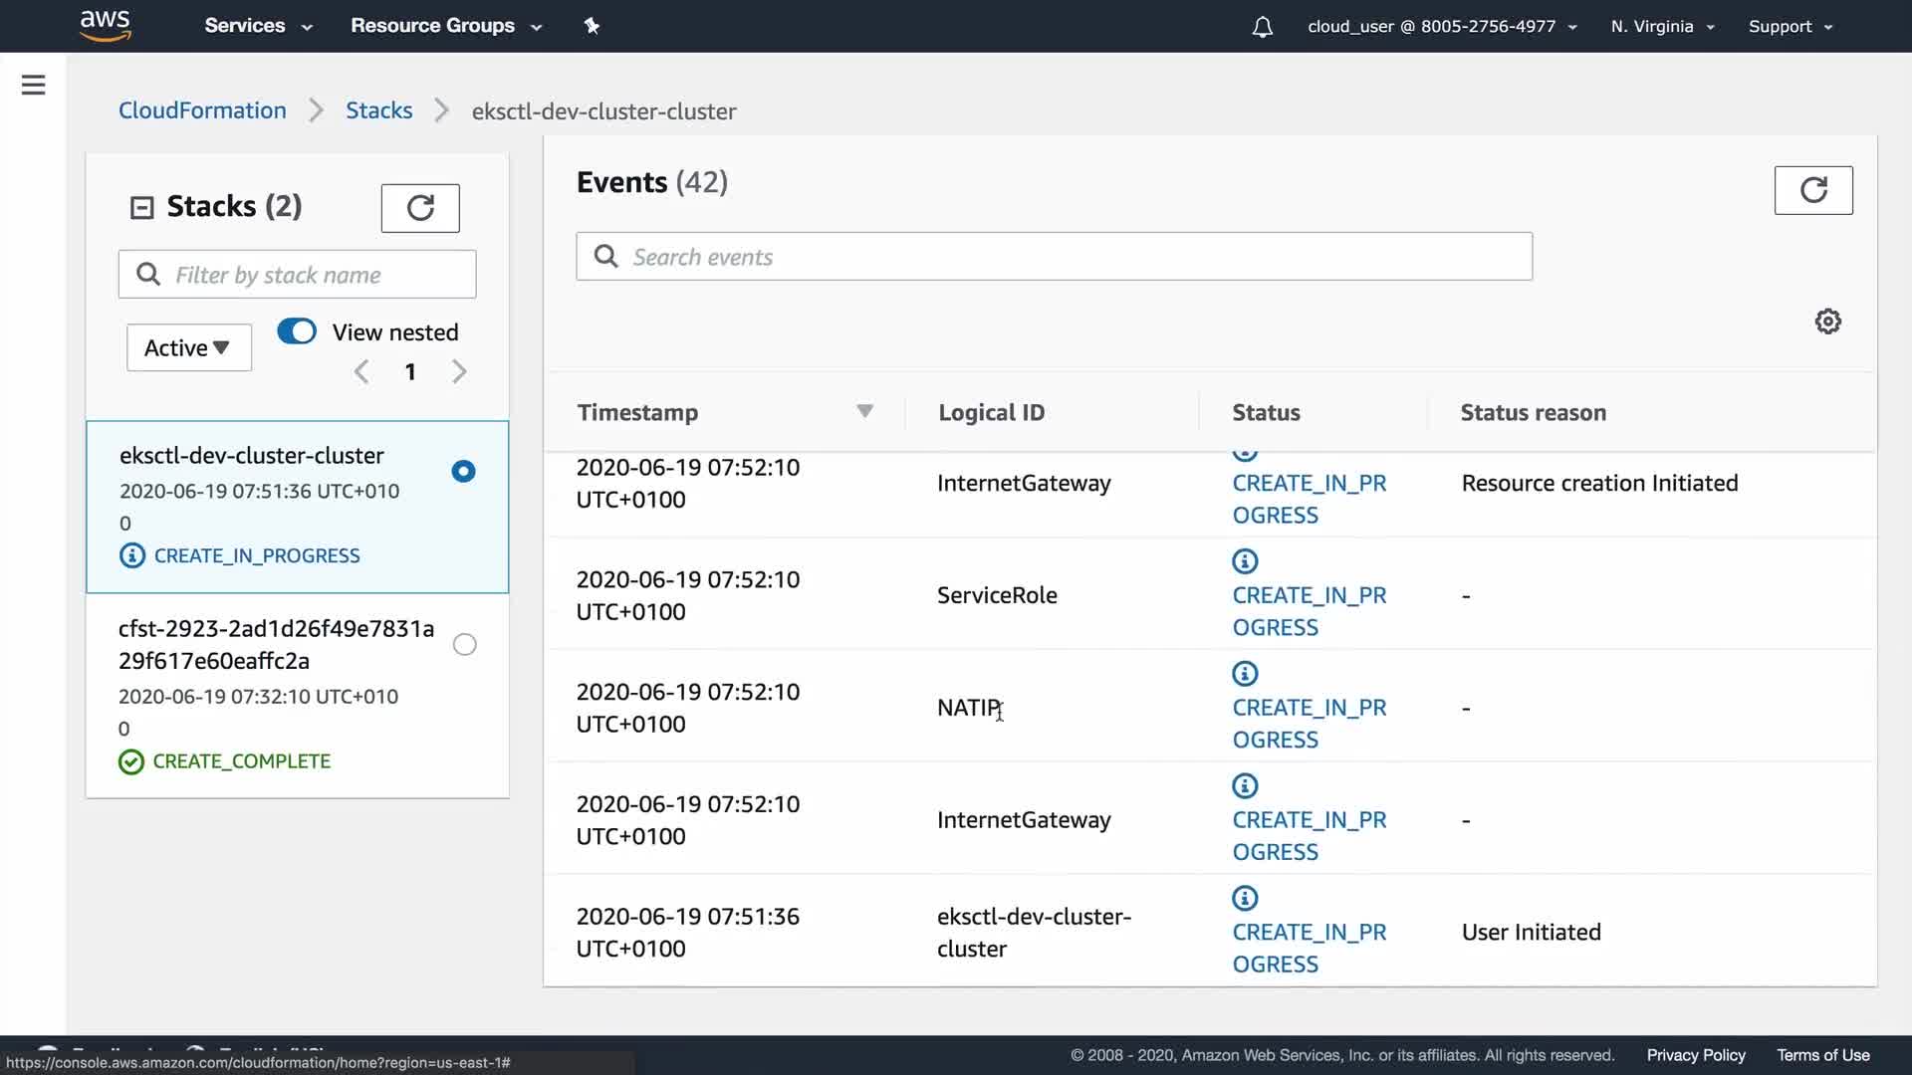The image size is (1912, 1075).
Task: Open the N. Virginia region selector
Action: 1662,27
